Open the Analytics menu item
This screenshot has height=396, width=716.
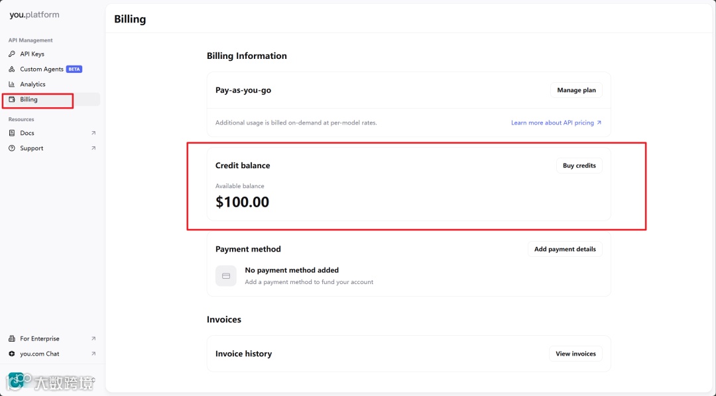[x=32, y=85]
